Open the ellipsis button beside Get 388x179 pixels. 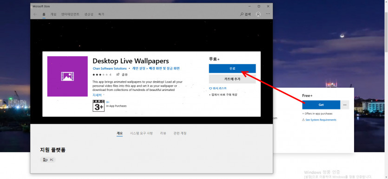[345, 105]
